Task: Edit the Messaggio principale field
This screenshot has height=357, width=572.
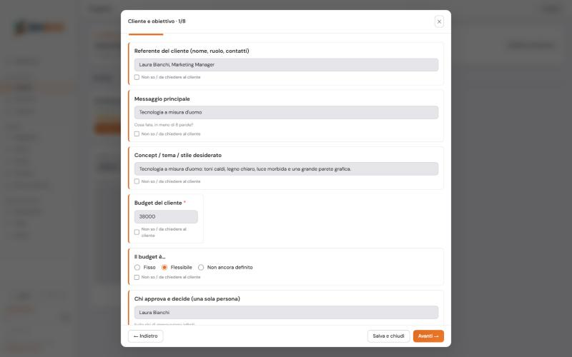Action: (286, 113)
